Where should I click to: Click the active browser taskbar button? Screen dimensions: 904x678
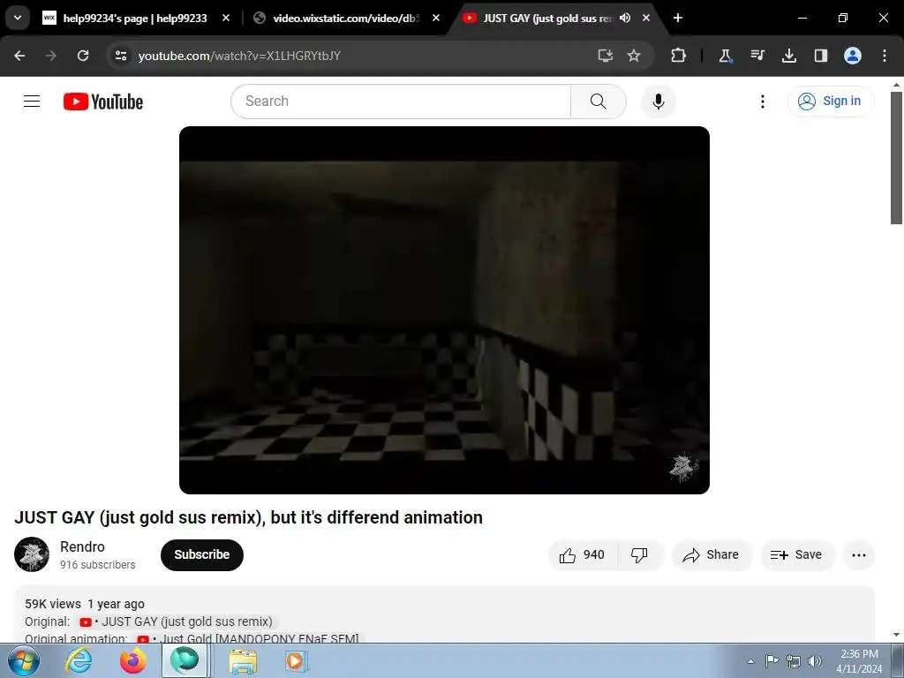pyautogui.click(x=185, y=660)
